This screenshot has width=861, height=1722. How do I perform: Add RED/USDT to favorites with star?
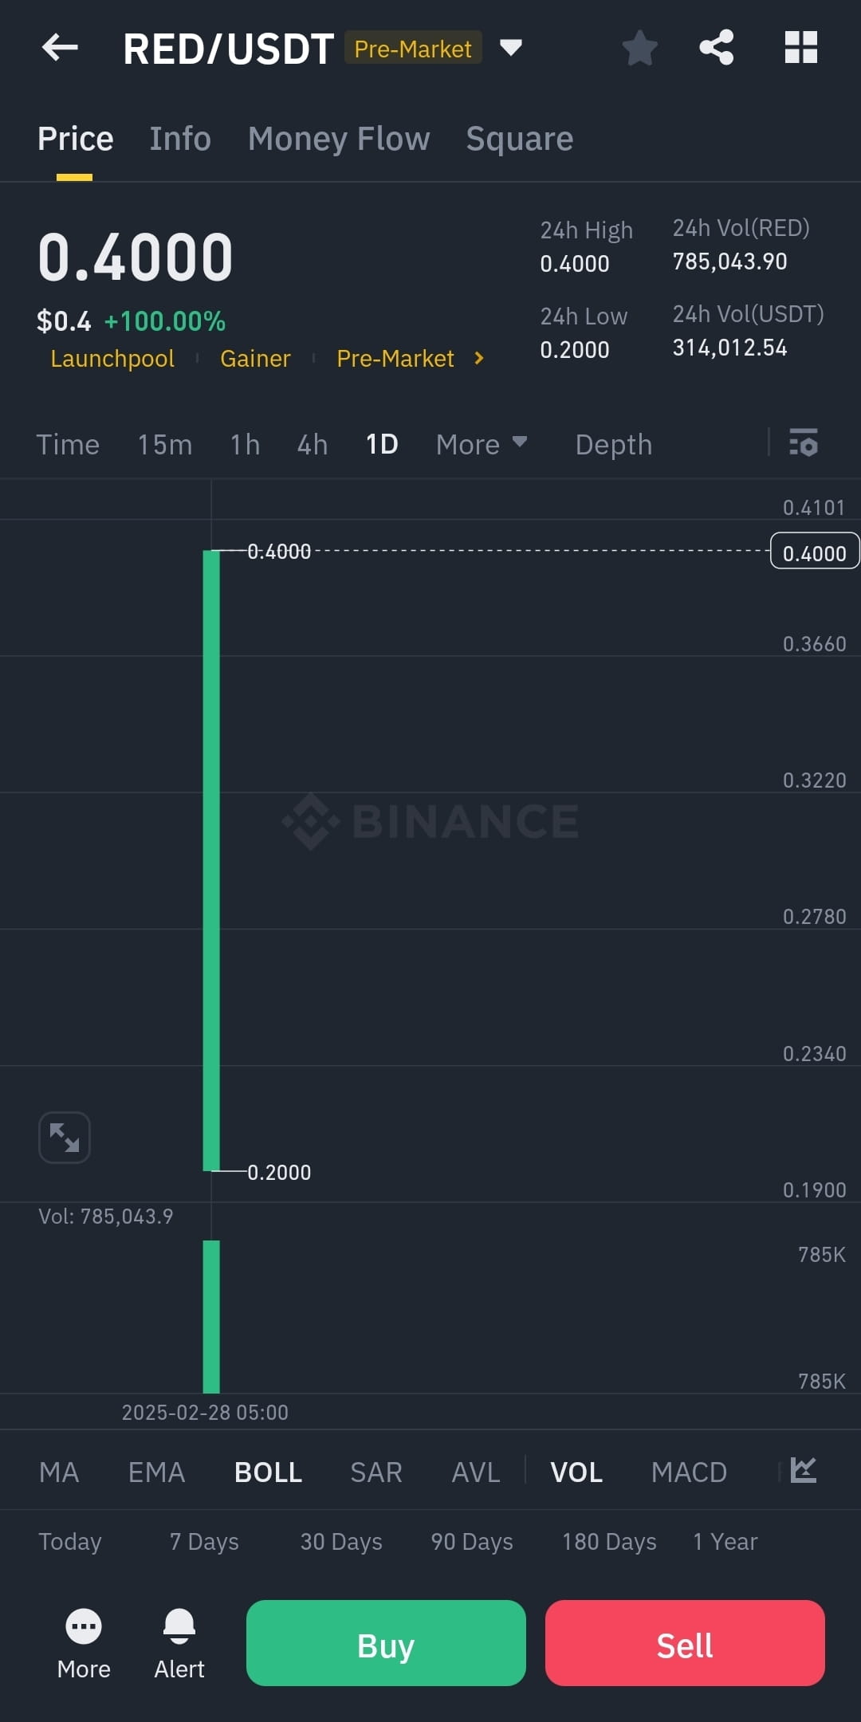point(639,48)
